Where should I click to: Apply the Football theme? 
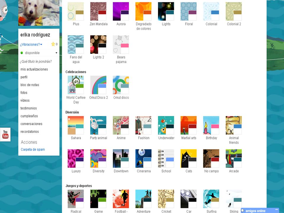point(121,199)
